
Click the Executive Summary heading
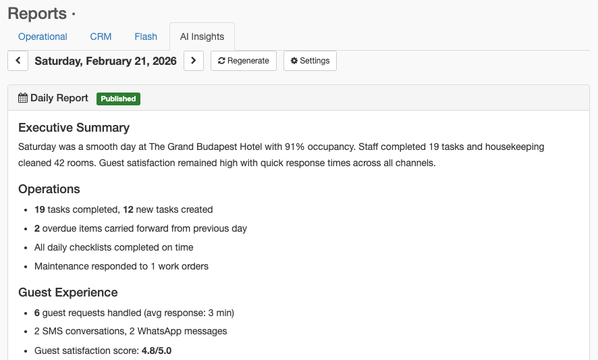(x=74, y=128)
